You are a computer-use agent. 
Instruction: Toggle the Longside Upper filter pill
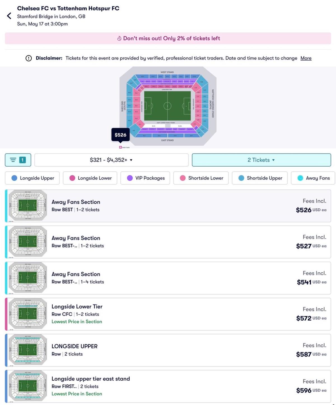[32, 178]
